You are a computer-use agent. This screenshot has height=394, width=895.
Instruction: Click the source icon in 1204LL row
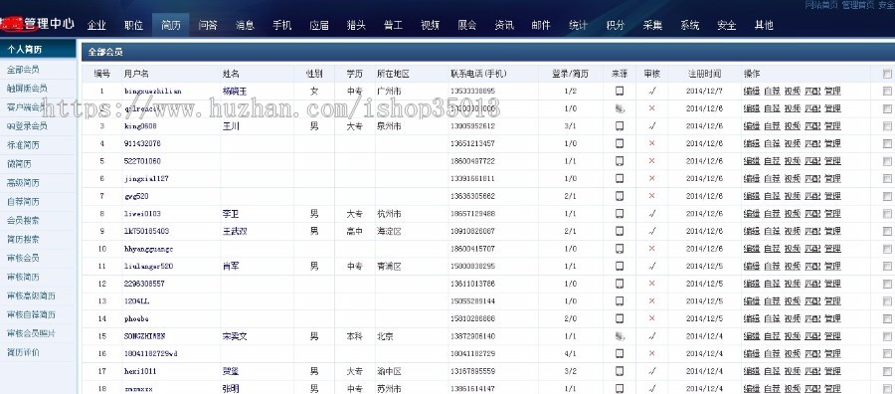pyautogui.click(x=620, y=300)
